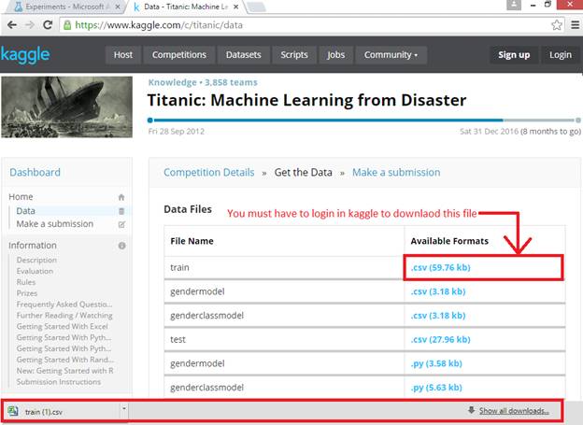This screenshot has height=425, width=583.
Task: Open the train (1).csv downloaded file
Action: point(44,412)
